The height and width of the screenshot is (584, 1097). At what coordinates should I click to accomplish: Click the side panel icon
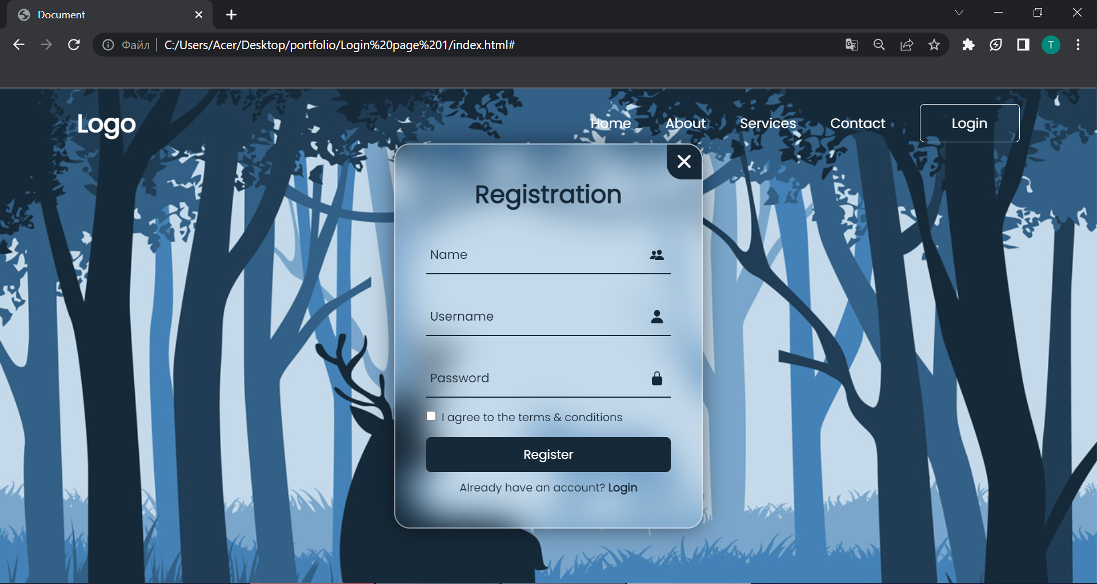[1023, 45]
